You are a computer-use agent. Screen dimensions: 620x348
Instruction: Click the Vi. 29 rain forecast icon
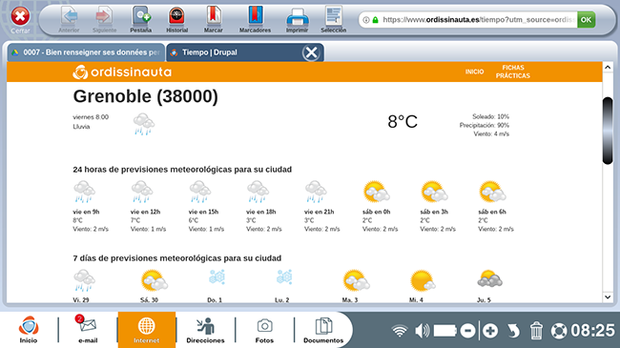click(x=84, y=280)
